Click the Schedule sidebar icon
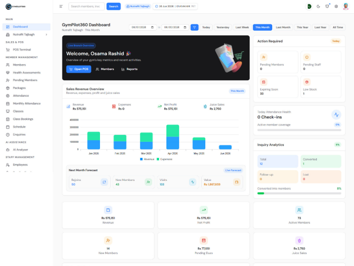The image size is (354, 266). 8,127
